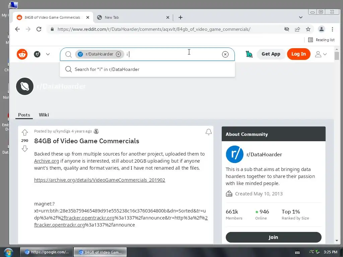343x257 pixels.
Task: Click the teal Reddit coins mascot icon
Action: 249,54
